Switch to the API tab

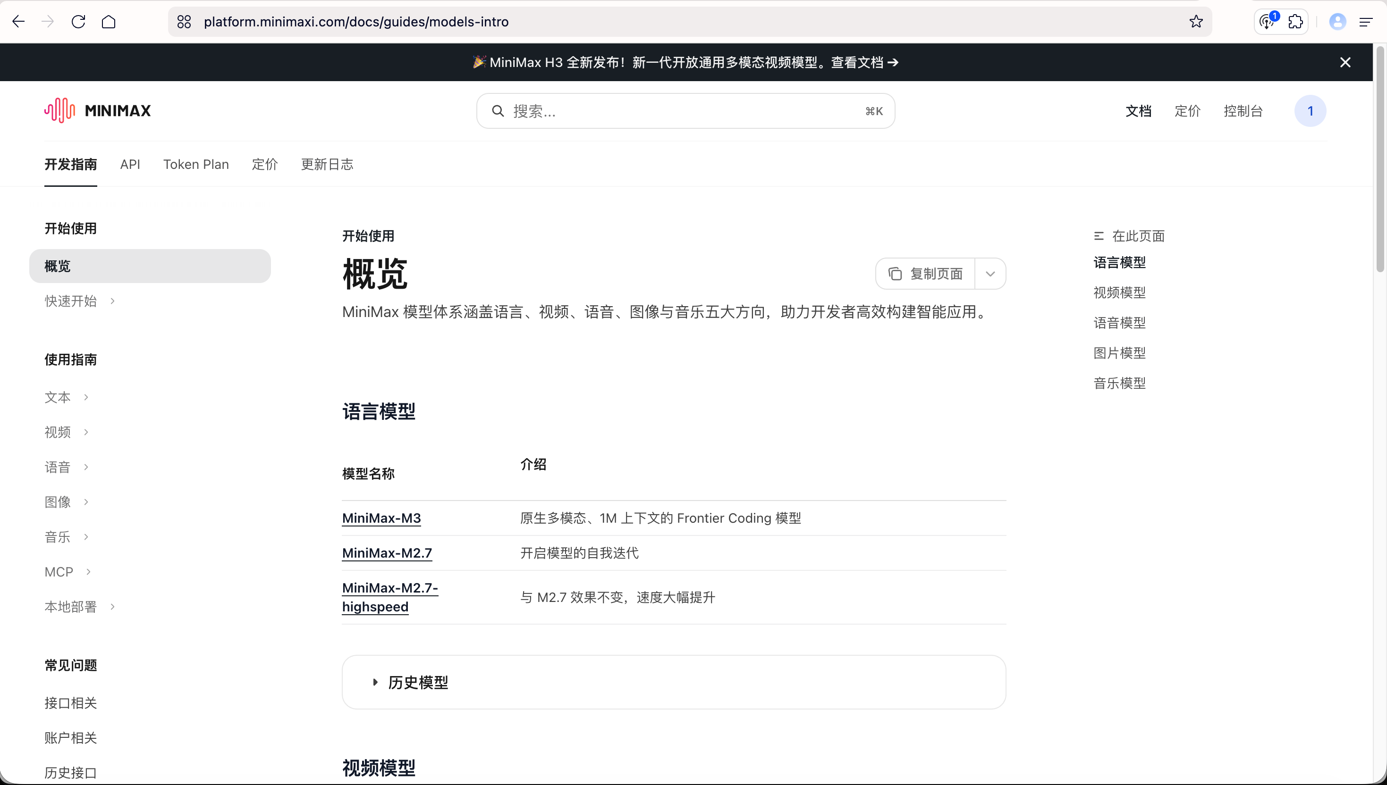tap(130, 165)
